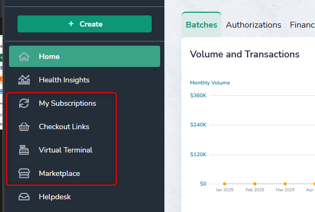Image resolution: width=315 pixels, height=212 pixels.
Task: Click the Health Insights chart icon
Action: [x=24, y=80]
